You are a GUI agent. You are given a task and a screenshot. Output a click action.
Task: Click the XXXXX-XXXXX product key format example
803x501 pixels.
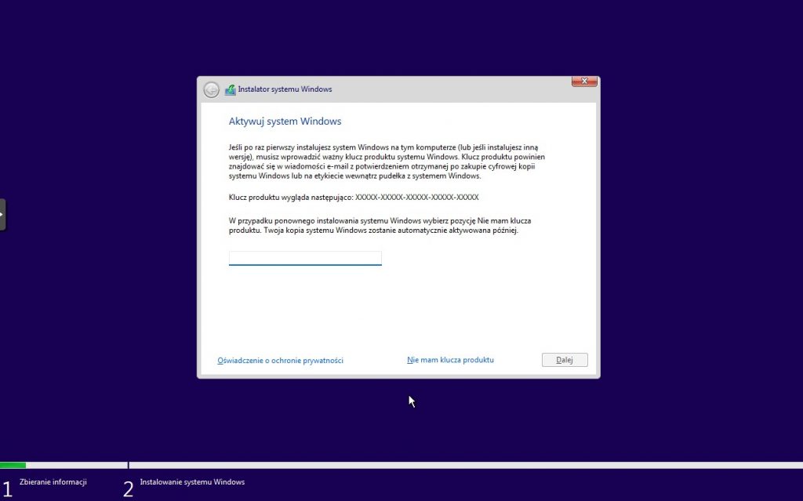point(416,198)
